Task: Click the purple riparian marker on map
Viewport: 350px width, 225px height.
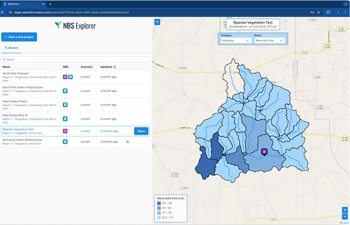Action: (x=264, y=151)
